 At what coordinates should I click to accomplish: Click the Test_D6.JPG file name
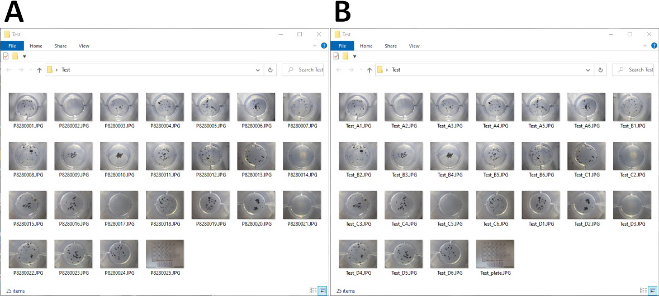[449, 273]
